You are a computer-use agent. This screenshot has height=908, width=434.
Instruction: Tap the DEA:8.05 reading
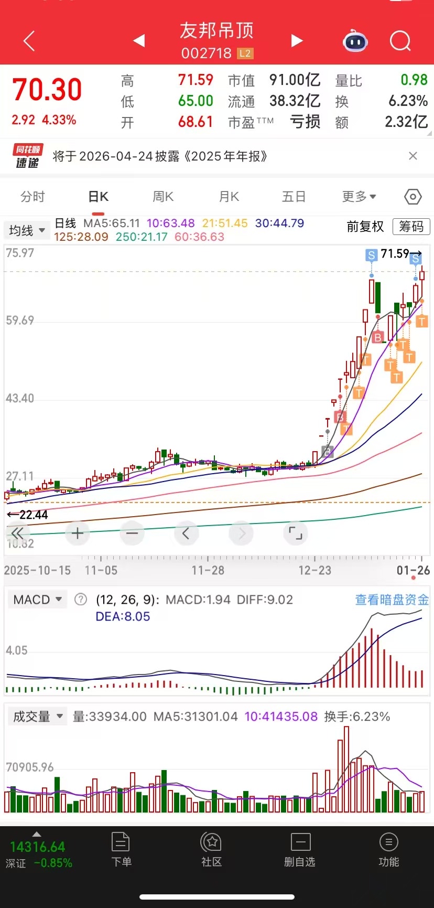coord(123,616)
